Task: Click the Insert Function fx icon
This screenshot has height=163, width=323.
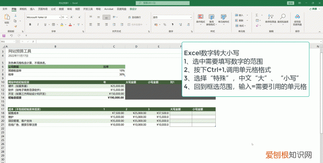Action: click(x=33, y=41)
